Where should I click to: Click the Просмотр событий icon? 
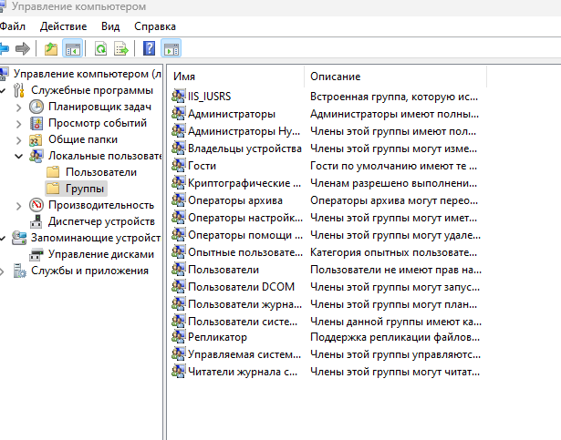[36, 123]
